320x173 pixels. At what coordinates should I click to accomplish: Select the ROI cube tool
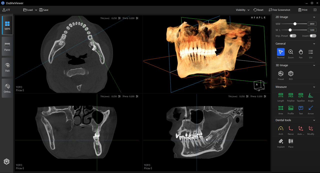(x=291, y=74)
